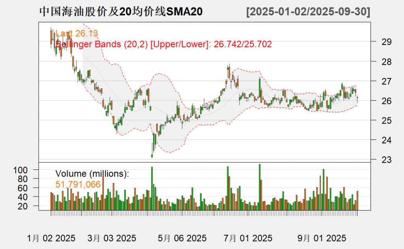Viewport: 404px width, 249px height.
Task: Select the 27 price axis label
Action: pos(376,81)
